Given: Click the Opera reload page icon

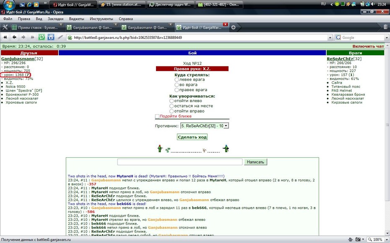Looking at the screenshot, I should pos(42,38).
